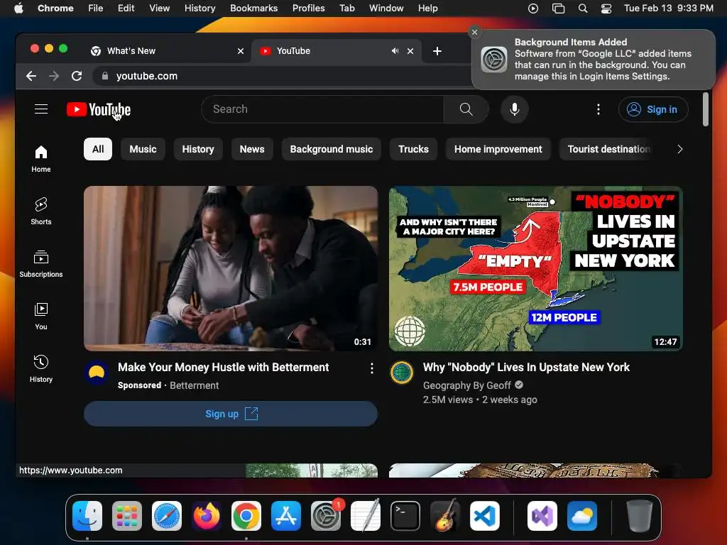Go to Home in sidebar
This screenshot has width=727, height=545.
pyautogui.click(x=40, y=158)
